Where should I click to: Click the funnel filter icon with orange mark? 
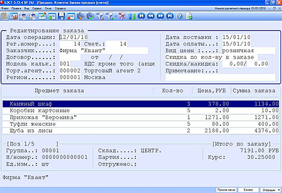(x=100, y=17)
